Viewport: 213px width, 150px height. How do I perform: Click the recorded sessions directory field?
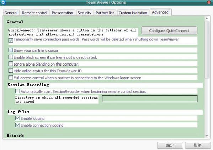pyautogui.click(x=150, y=99)
